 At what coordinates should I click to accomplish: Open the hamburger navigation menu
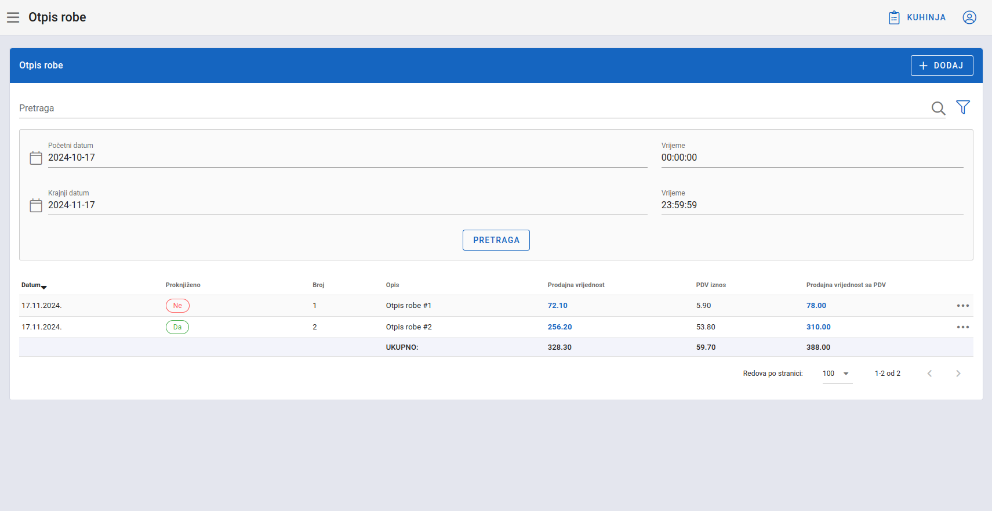[13, 17]
